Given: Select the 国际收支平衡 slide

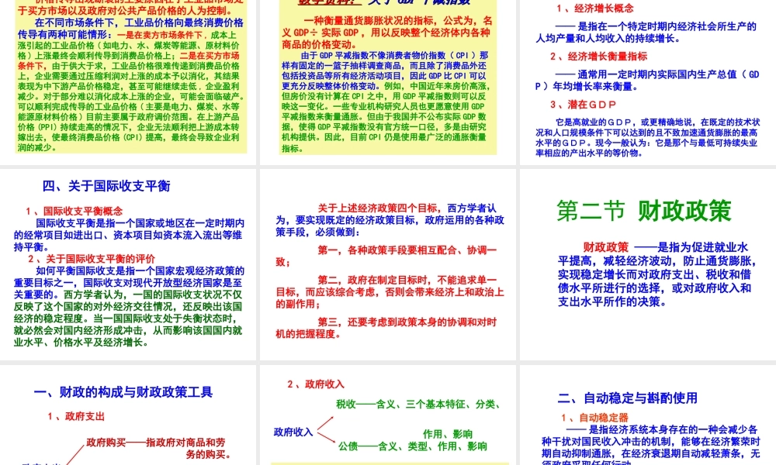Looking at the screenshot, I should [x=129, y=263].
